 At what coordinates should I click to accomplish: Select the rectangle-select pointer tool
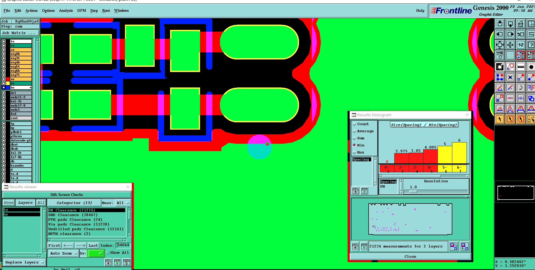coord(510,119)
